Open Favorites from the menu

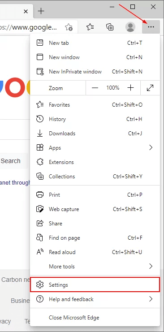click(95, 105)
